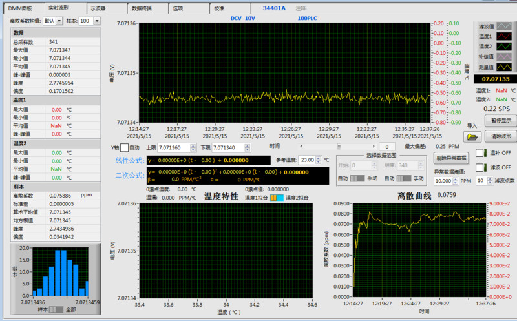Open the import folder icon button
The width and height of the screenshot is (517, 321).
pos(472,136)
